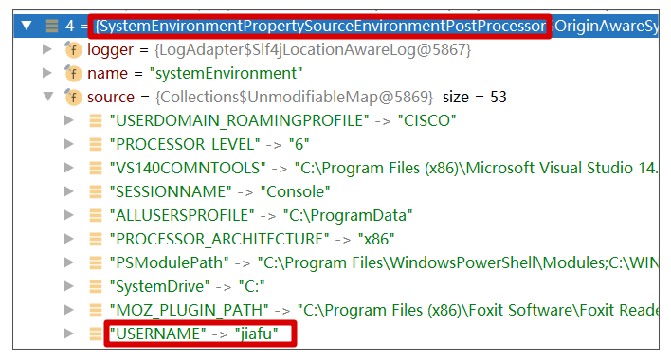This screenshot has width=671, height=361.
Task: Click the entry icon for PROCESSOR_LEVEL
Action: point(96,145)
